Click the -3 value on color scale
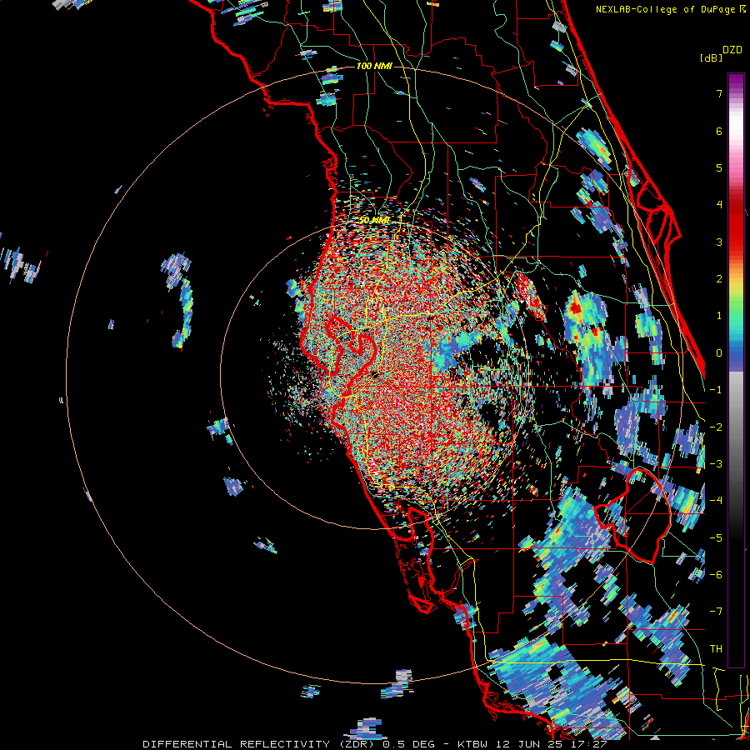The image size is (750, 750). tap(716, 464)
